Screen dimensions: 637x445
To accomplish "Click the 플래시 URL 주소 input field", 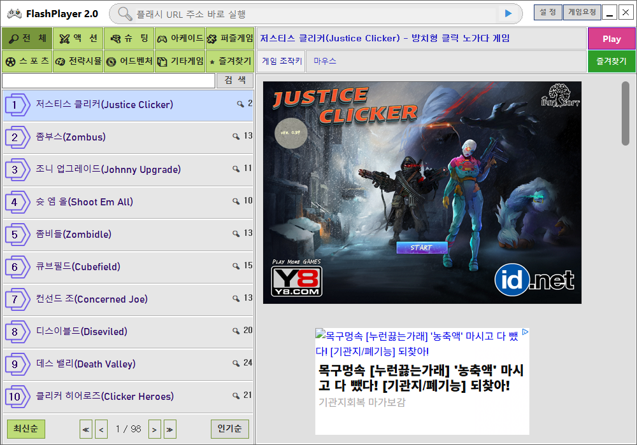I will (315, 14).
